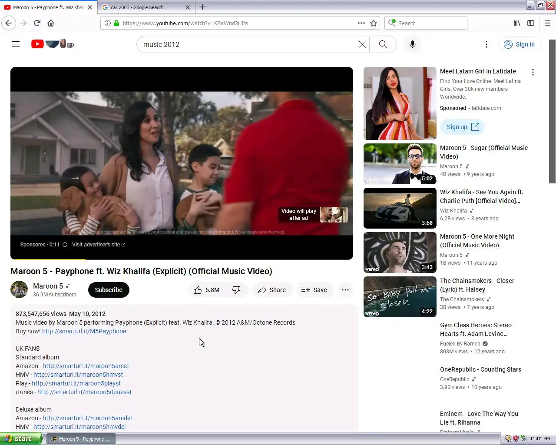
Task: Click the red security shield tray icon
Action: coord(516,438)
